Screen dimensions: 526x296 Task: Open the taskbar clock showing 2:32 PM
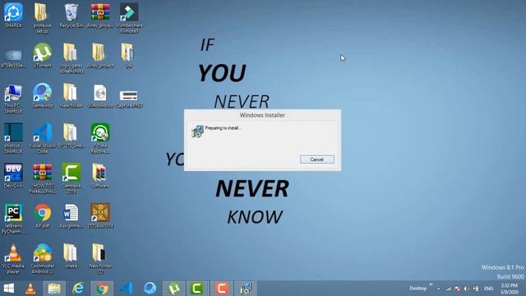pyautogui.click(x=510, y=289)
